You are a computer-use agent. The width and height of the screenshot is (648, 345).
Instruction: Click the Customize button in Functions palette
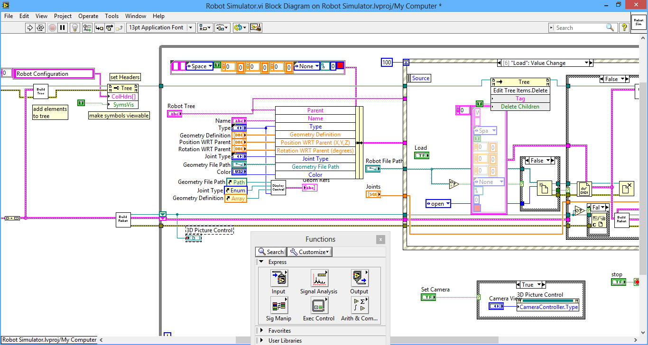pos(310,252)
